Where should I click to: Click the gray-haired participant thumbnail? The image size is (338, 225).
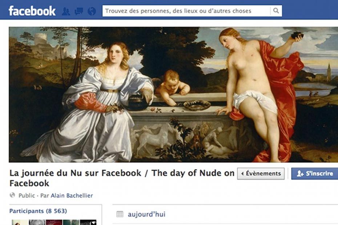[x=37, y=222]
